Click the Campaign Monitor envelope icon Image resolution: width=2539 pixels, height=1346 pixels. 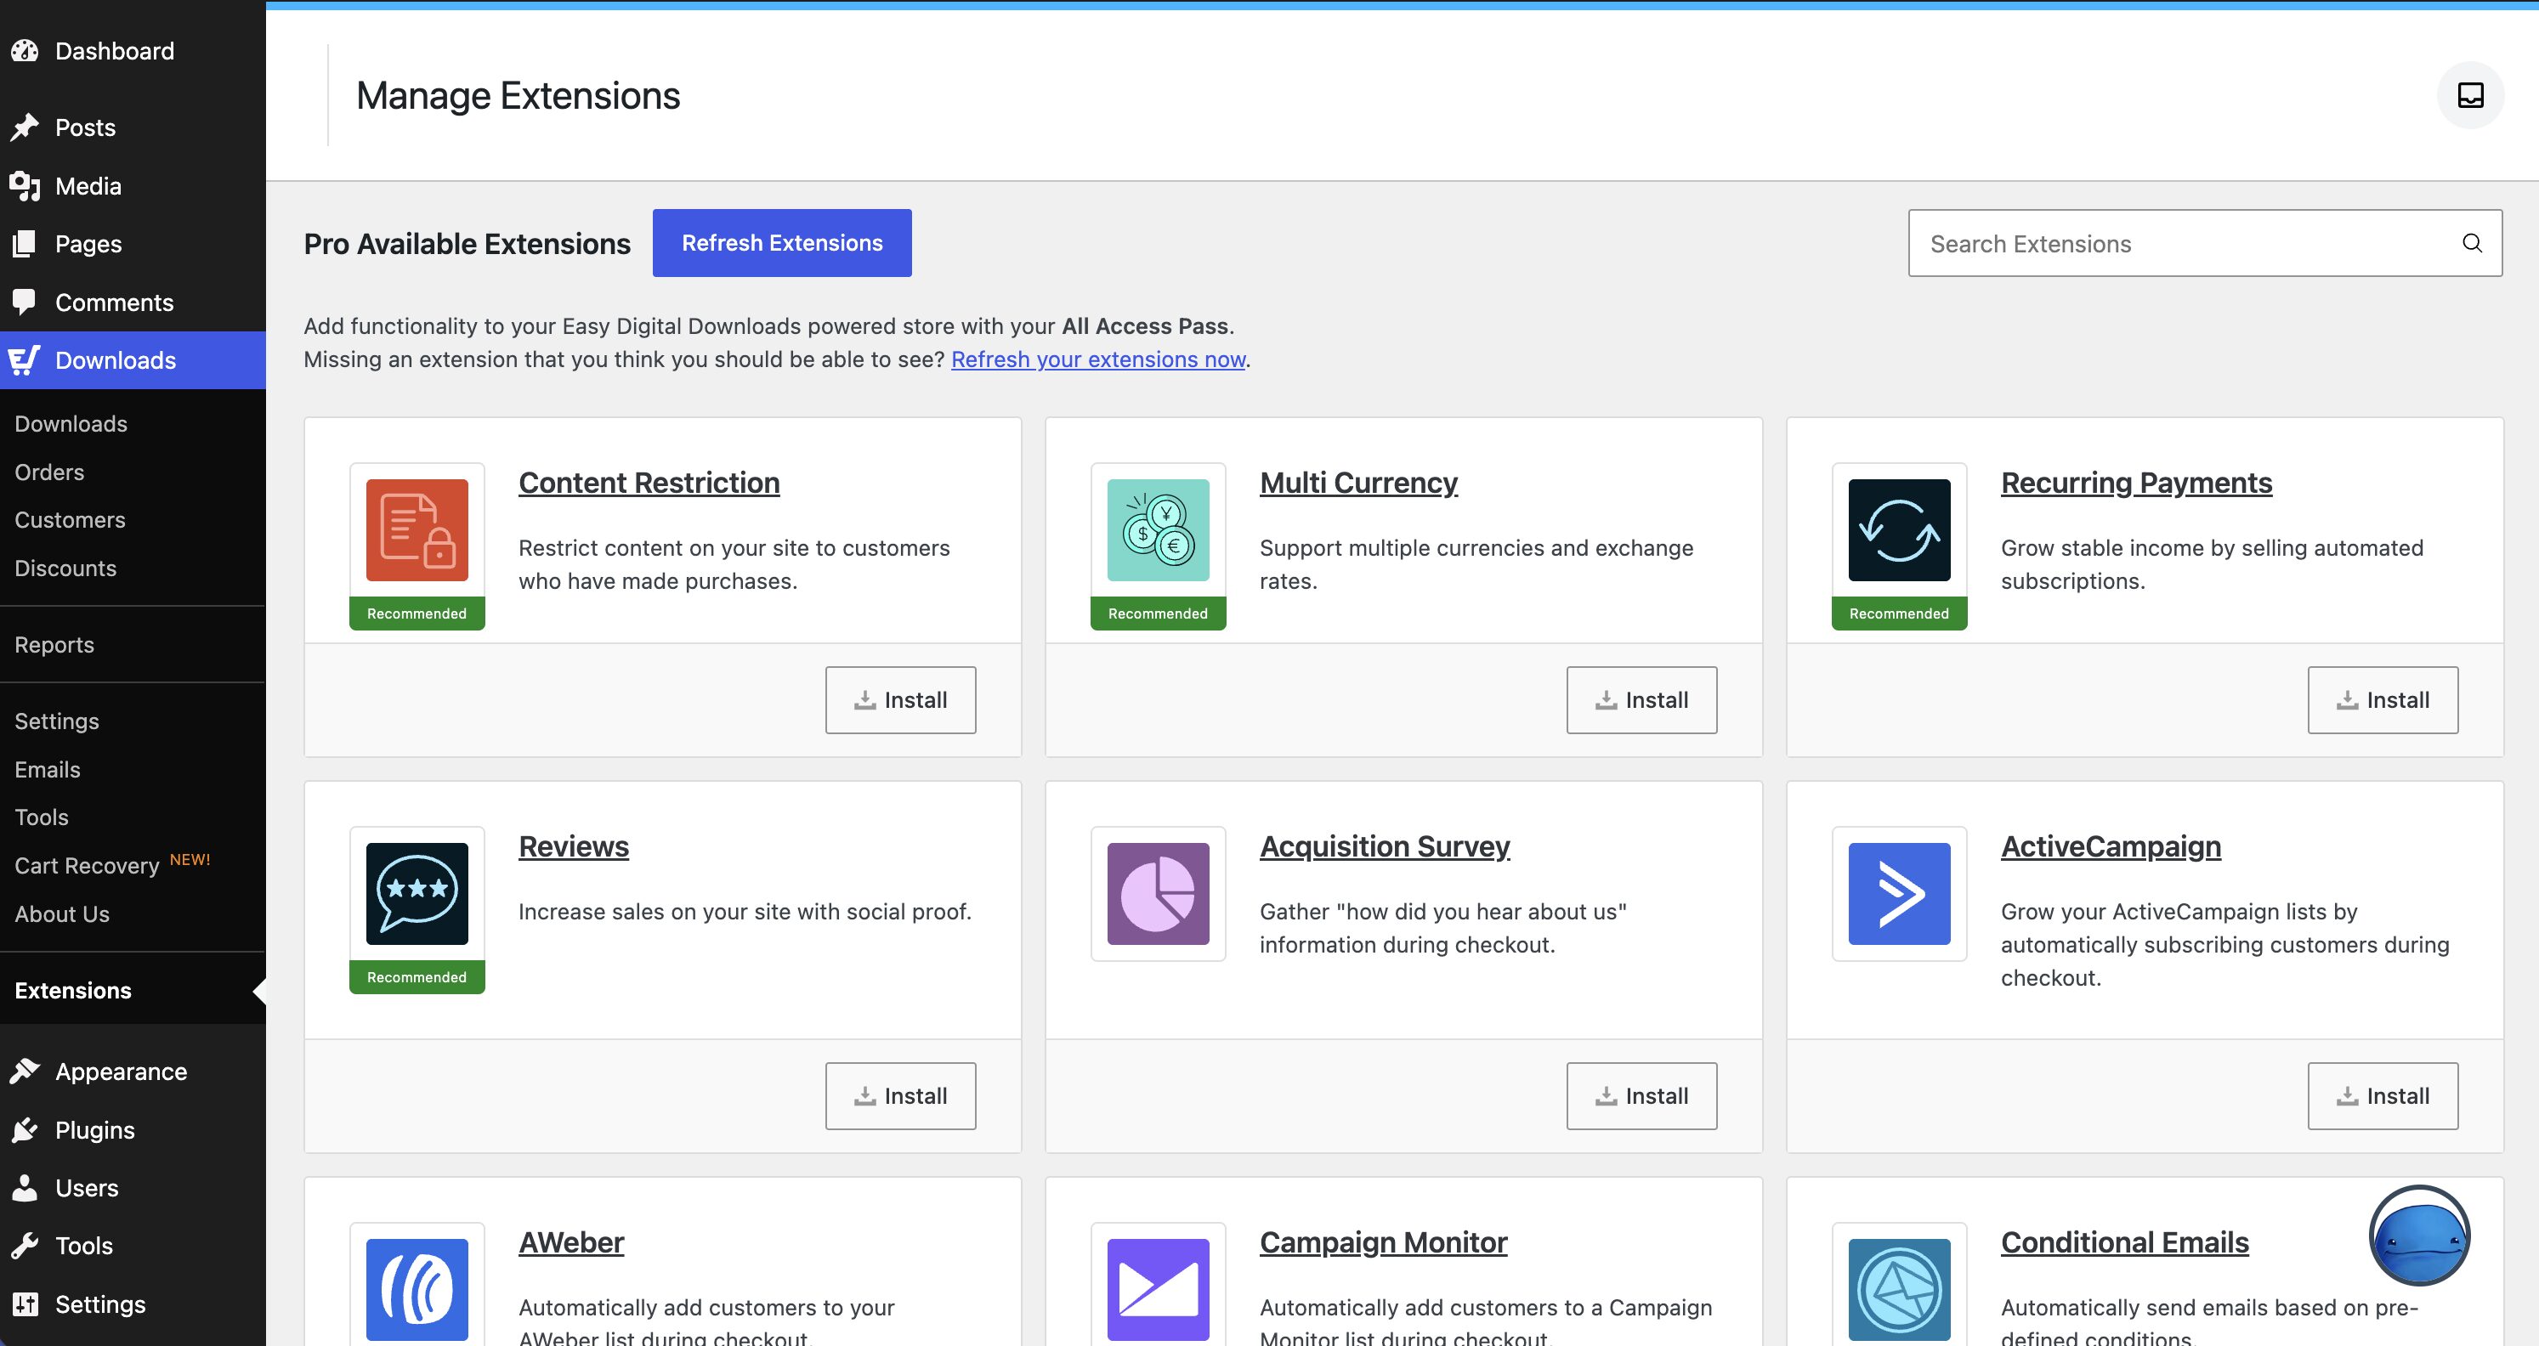pos(1158,1290)
